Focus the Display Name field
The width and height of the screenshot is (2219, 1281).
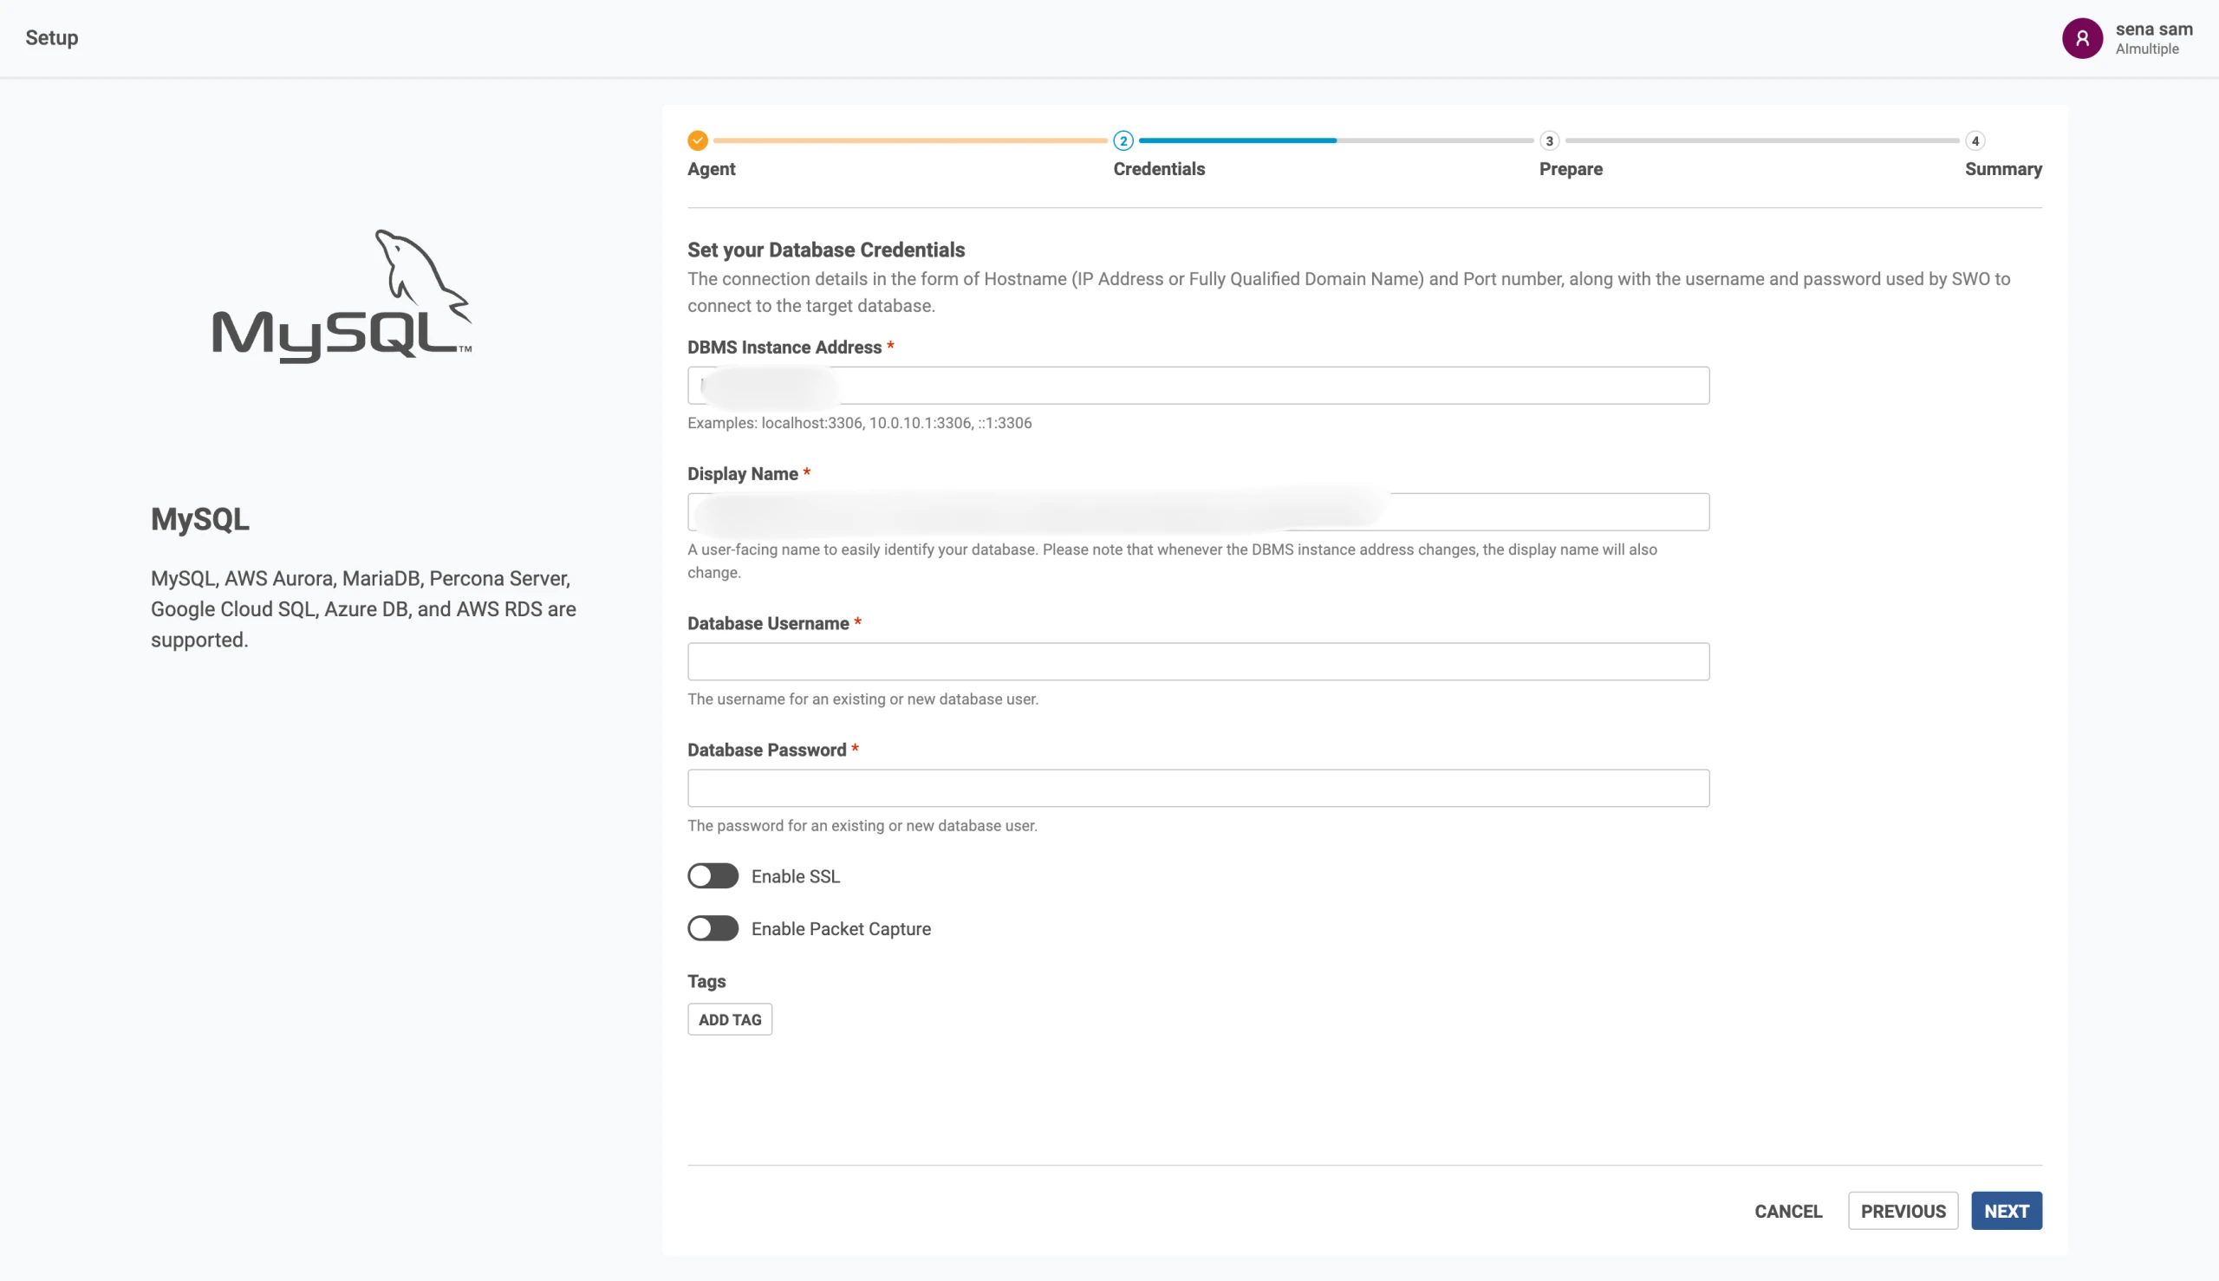pos(1199,512)
